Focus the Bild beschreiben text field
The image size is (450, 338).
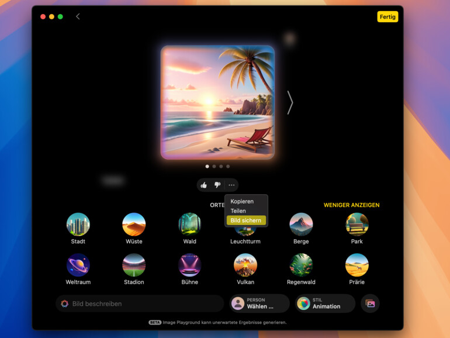pyautogui.click(x=140, y=303)
